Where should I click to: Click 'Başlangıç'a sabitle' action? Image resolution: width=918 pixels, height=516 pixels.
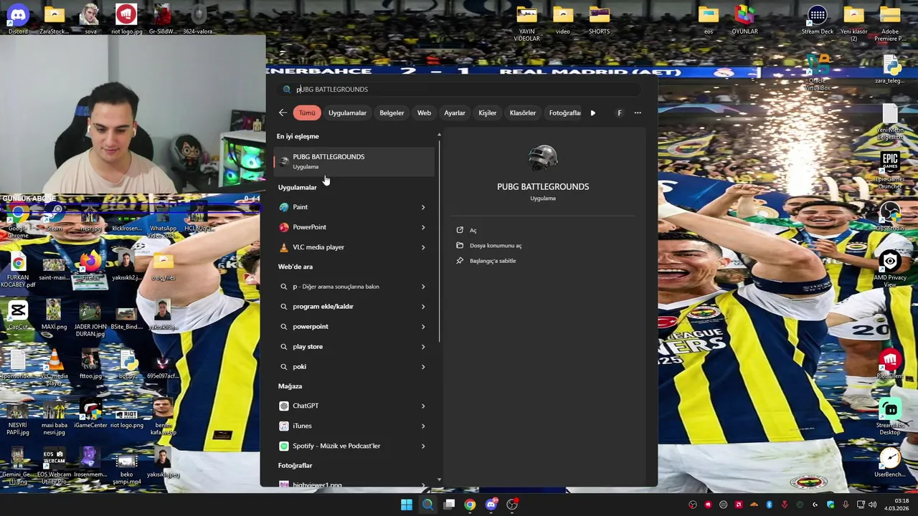pos(493,261)
